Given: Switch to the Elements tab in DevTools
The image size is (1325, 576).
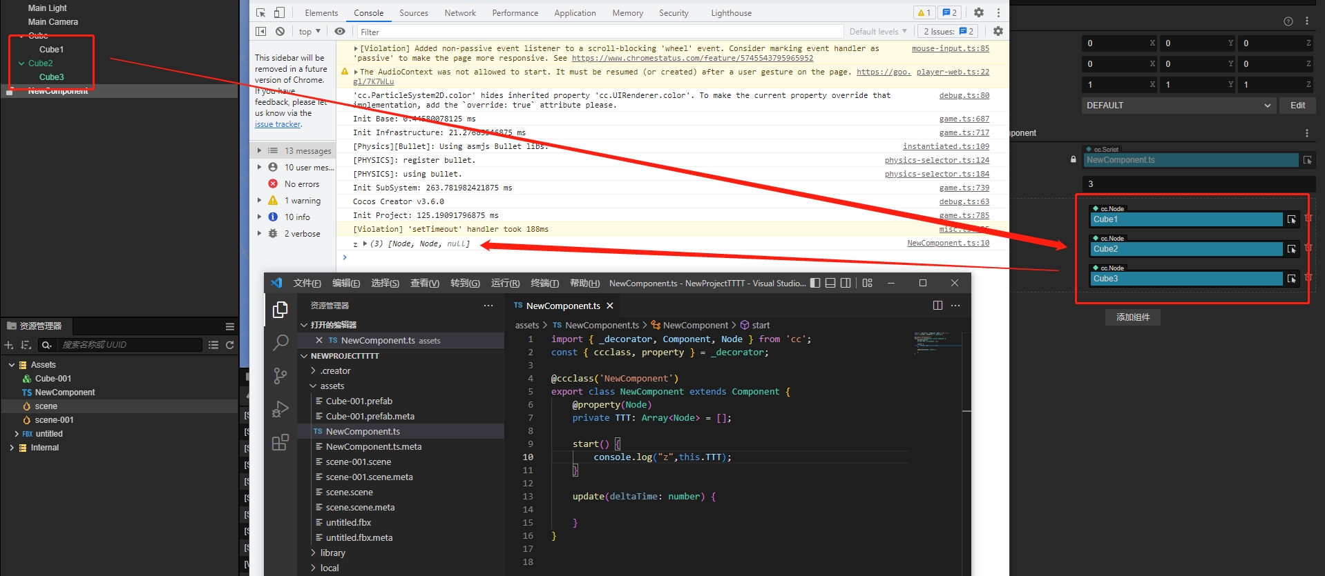Looking at the screenshot, I should click(x=321, y=13).
